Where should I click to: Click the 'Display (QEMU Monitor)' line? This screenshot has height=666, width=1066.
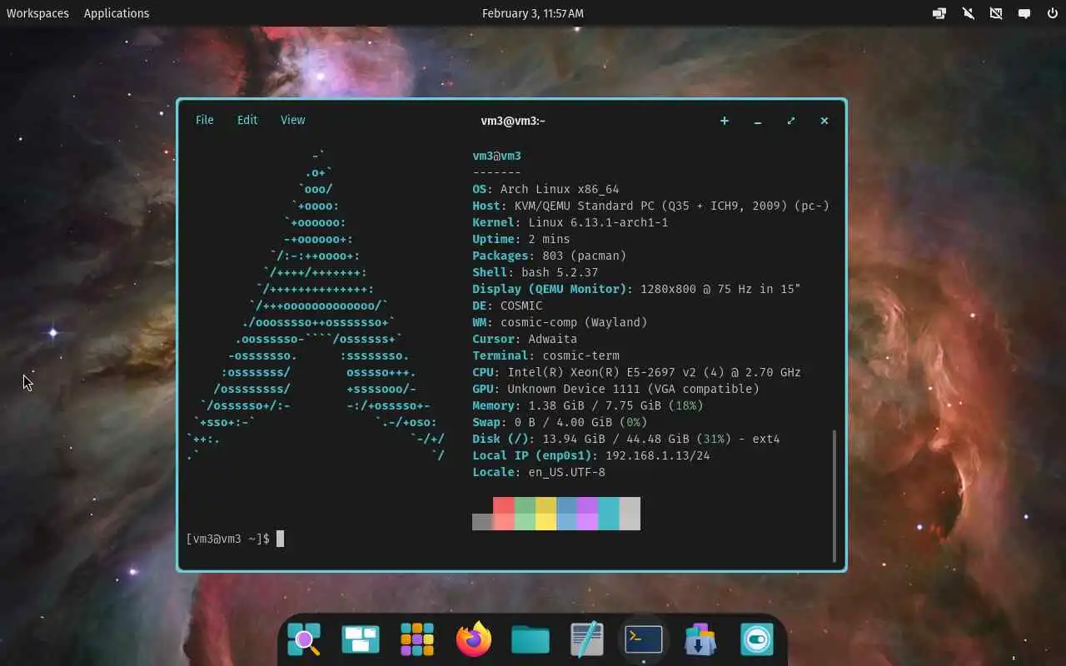coord(636,289)
